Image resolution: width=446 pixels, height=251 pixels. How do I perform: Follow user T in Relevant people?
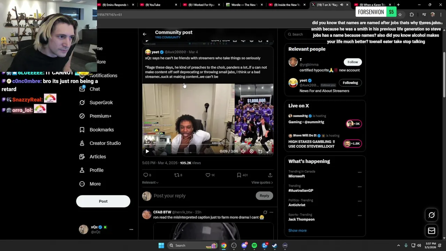[x=353, y=62]
